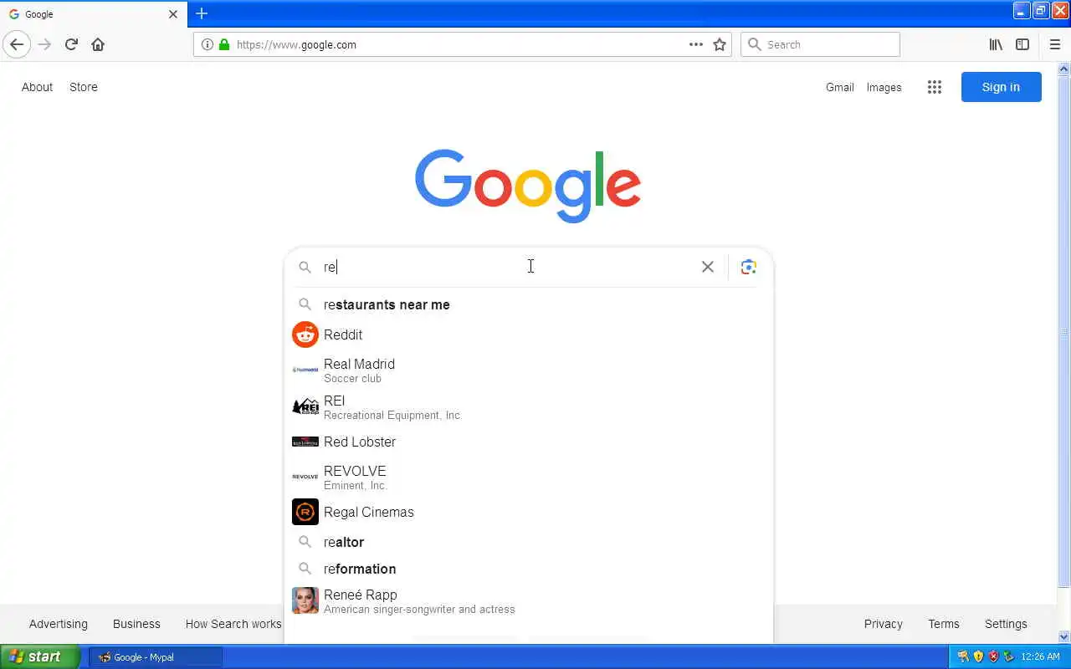Open the Business footer link
Viewport: 1071px width, 669px height.
click(x=136, y=624)
